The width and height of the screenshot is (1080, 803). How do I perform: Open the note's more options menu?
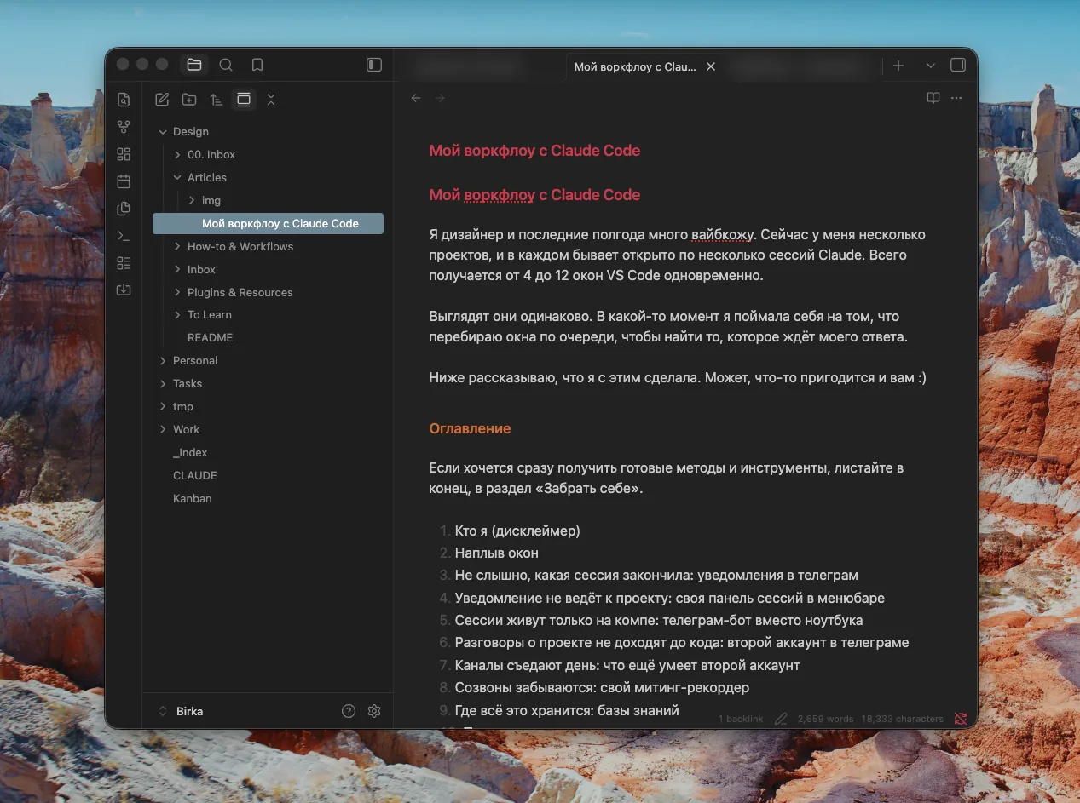pos(956,98)
